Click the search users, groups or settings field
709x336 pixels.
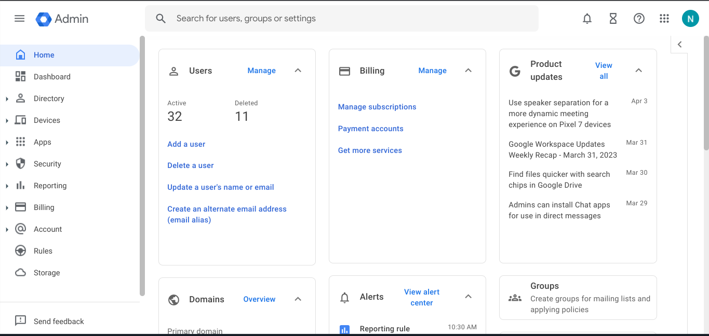[342, 19]
